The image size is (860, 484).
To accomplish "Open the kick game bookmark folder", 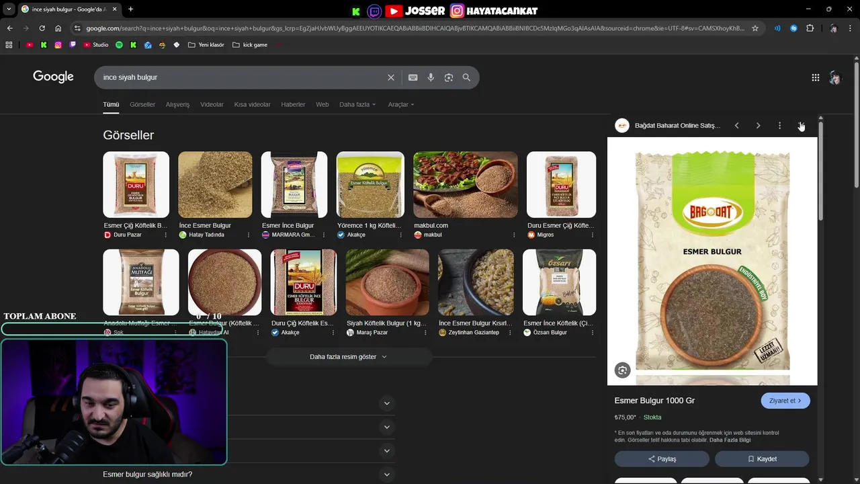I will click(x=249, y=45).
